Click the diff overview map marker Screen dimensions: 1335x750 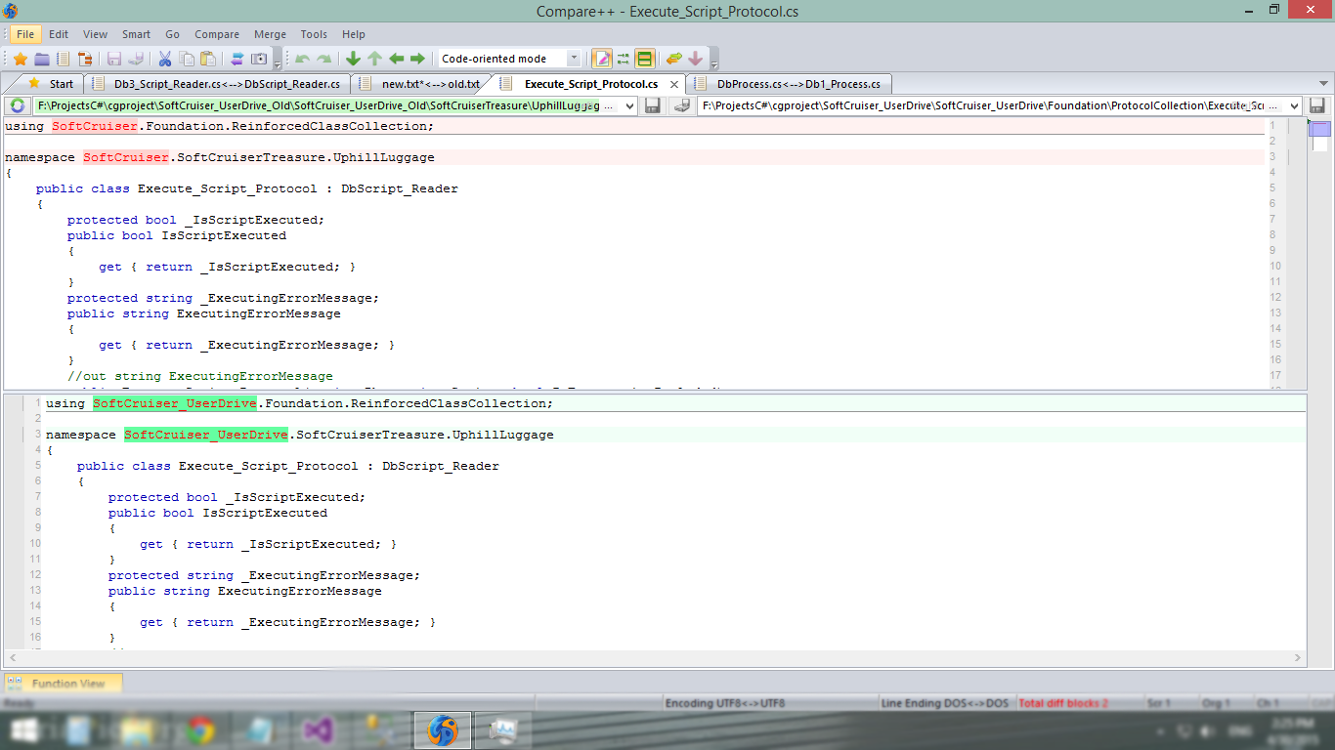coord(1319,129)
